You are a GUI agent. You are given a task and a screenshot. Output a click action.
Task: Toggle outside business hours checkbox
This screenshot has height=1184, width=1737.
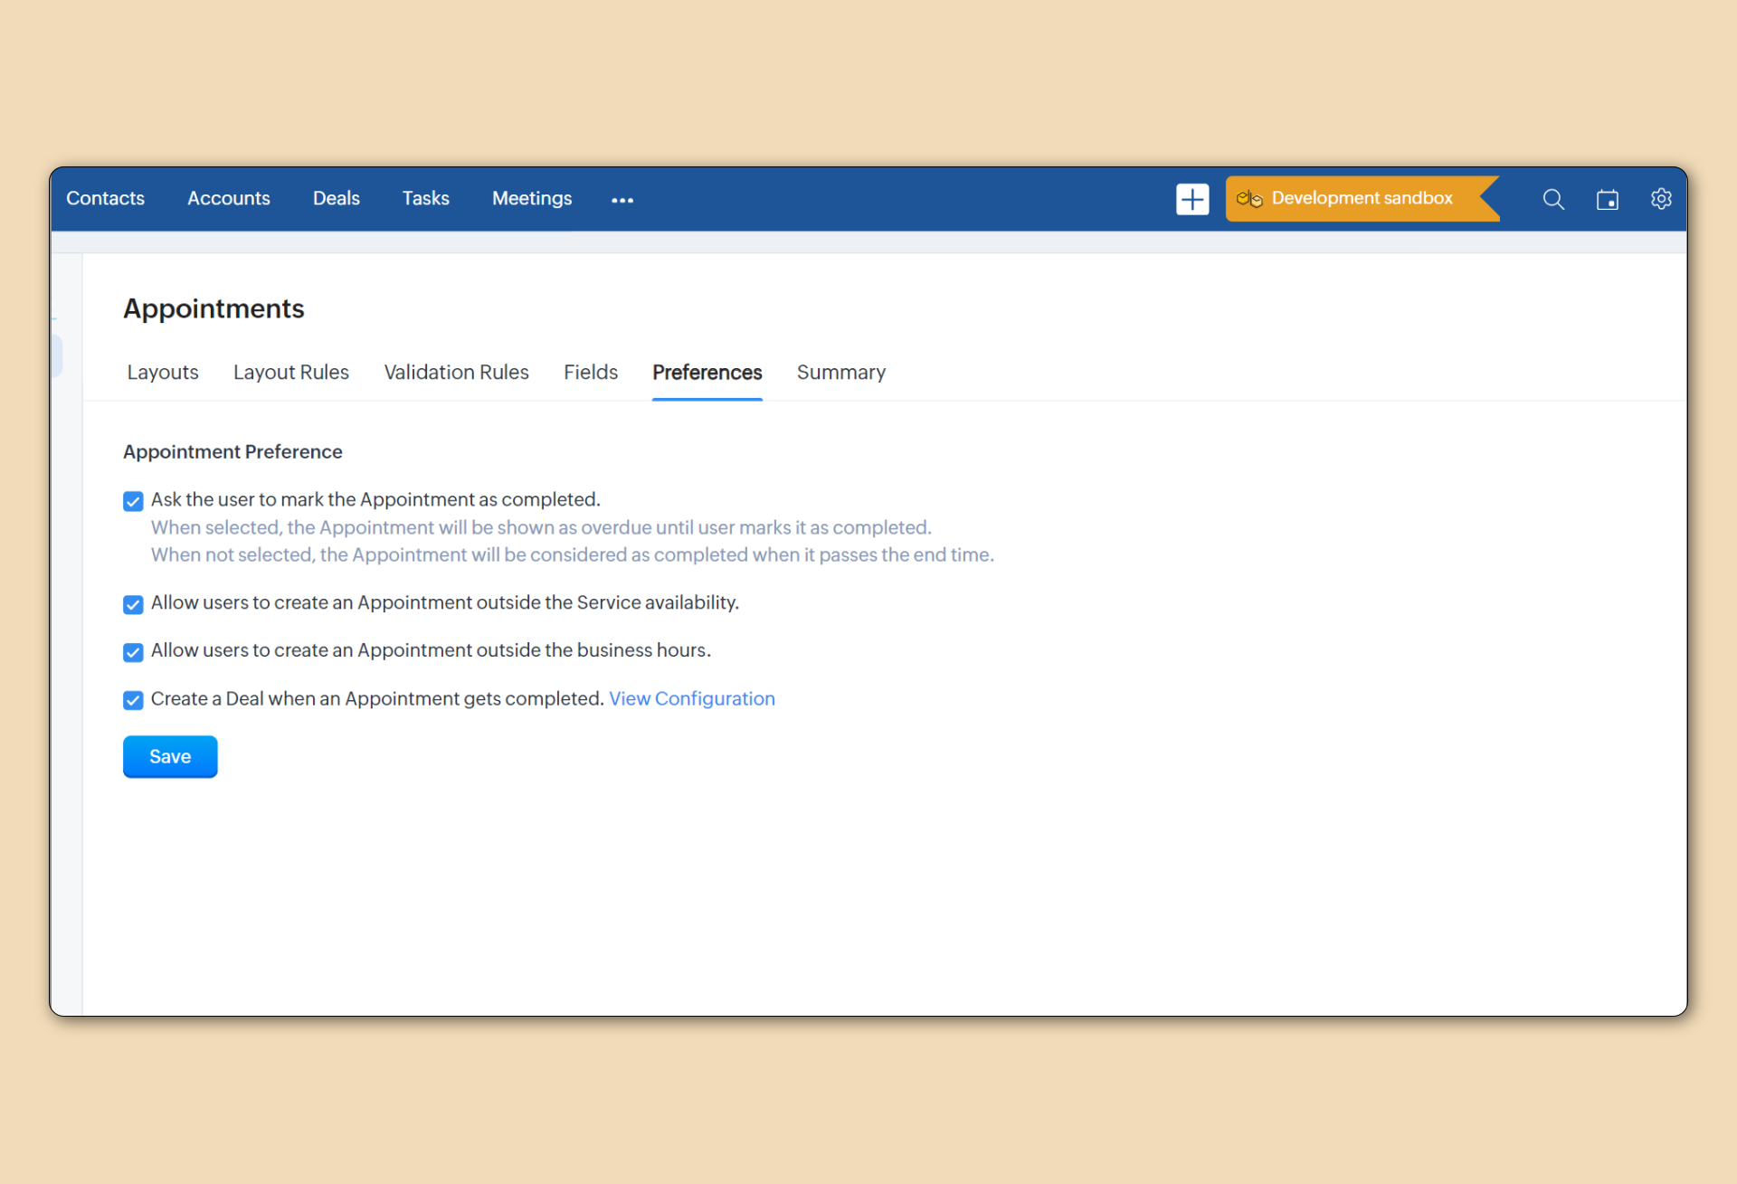133,652
